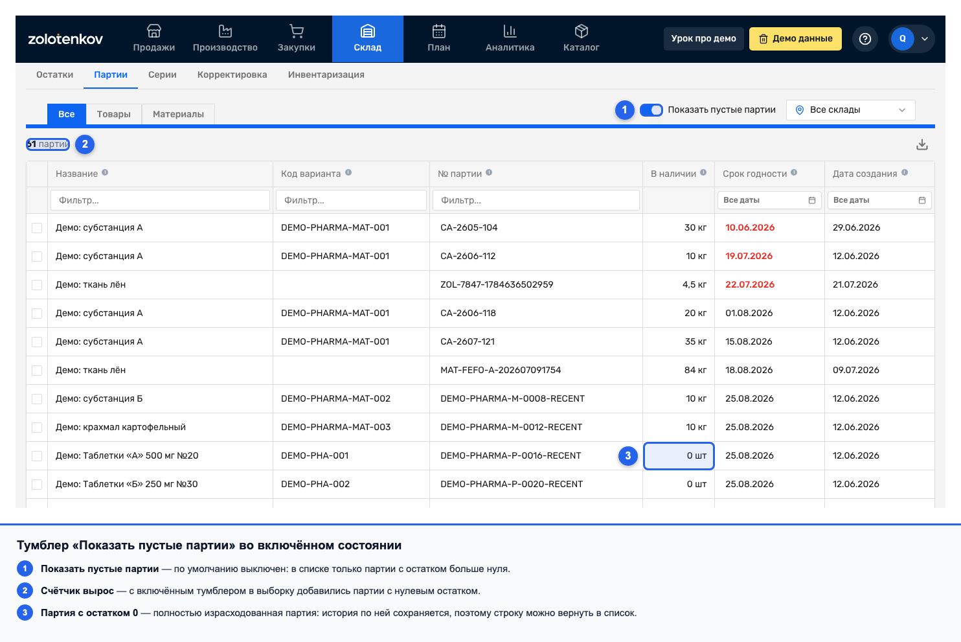Toggle Показать пустые партии switch
The image size is (961, 642).
point(651,110)
